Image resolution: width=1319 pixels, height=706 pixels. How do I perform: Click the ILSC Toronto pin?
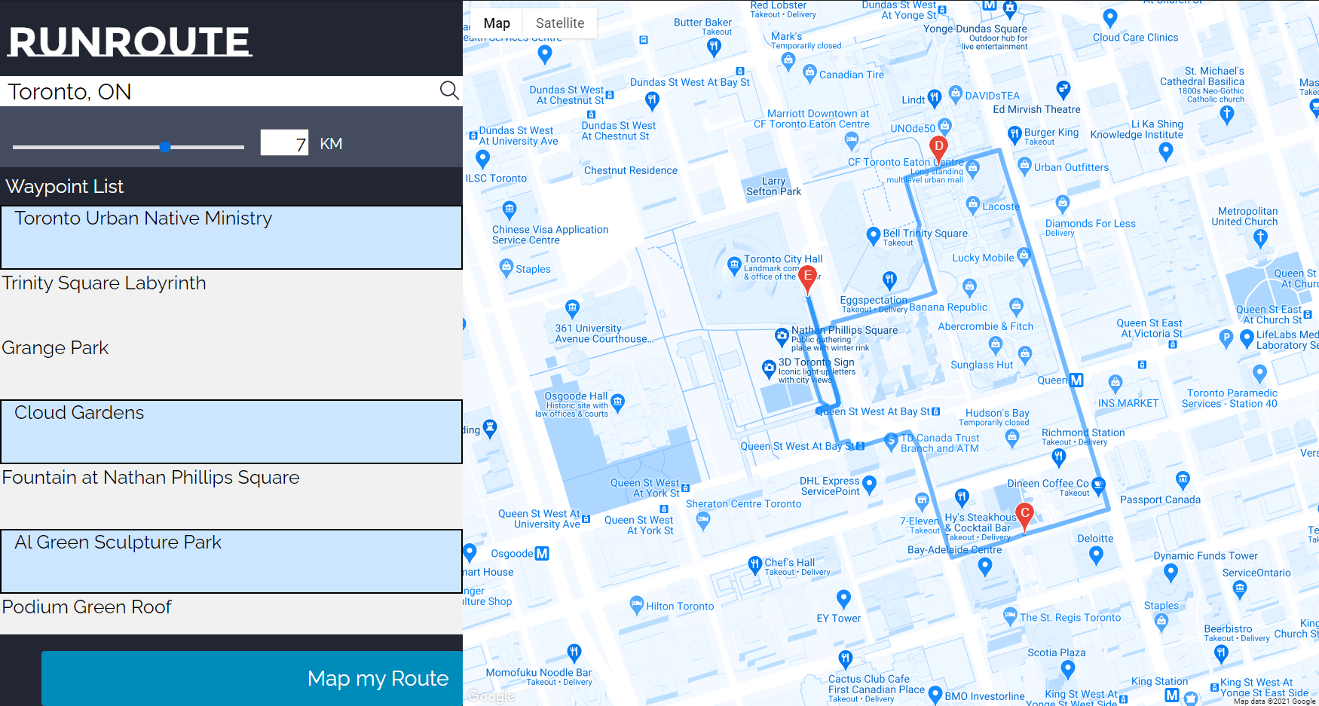pyautogui.click(x=483, y=159)
